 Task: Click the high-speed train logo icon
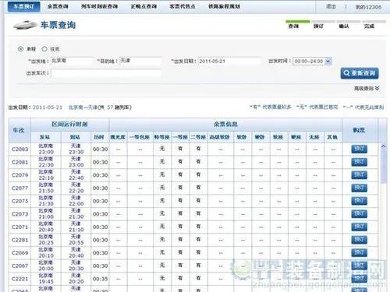click(x=25, y=25)
